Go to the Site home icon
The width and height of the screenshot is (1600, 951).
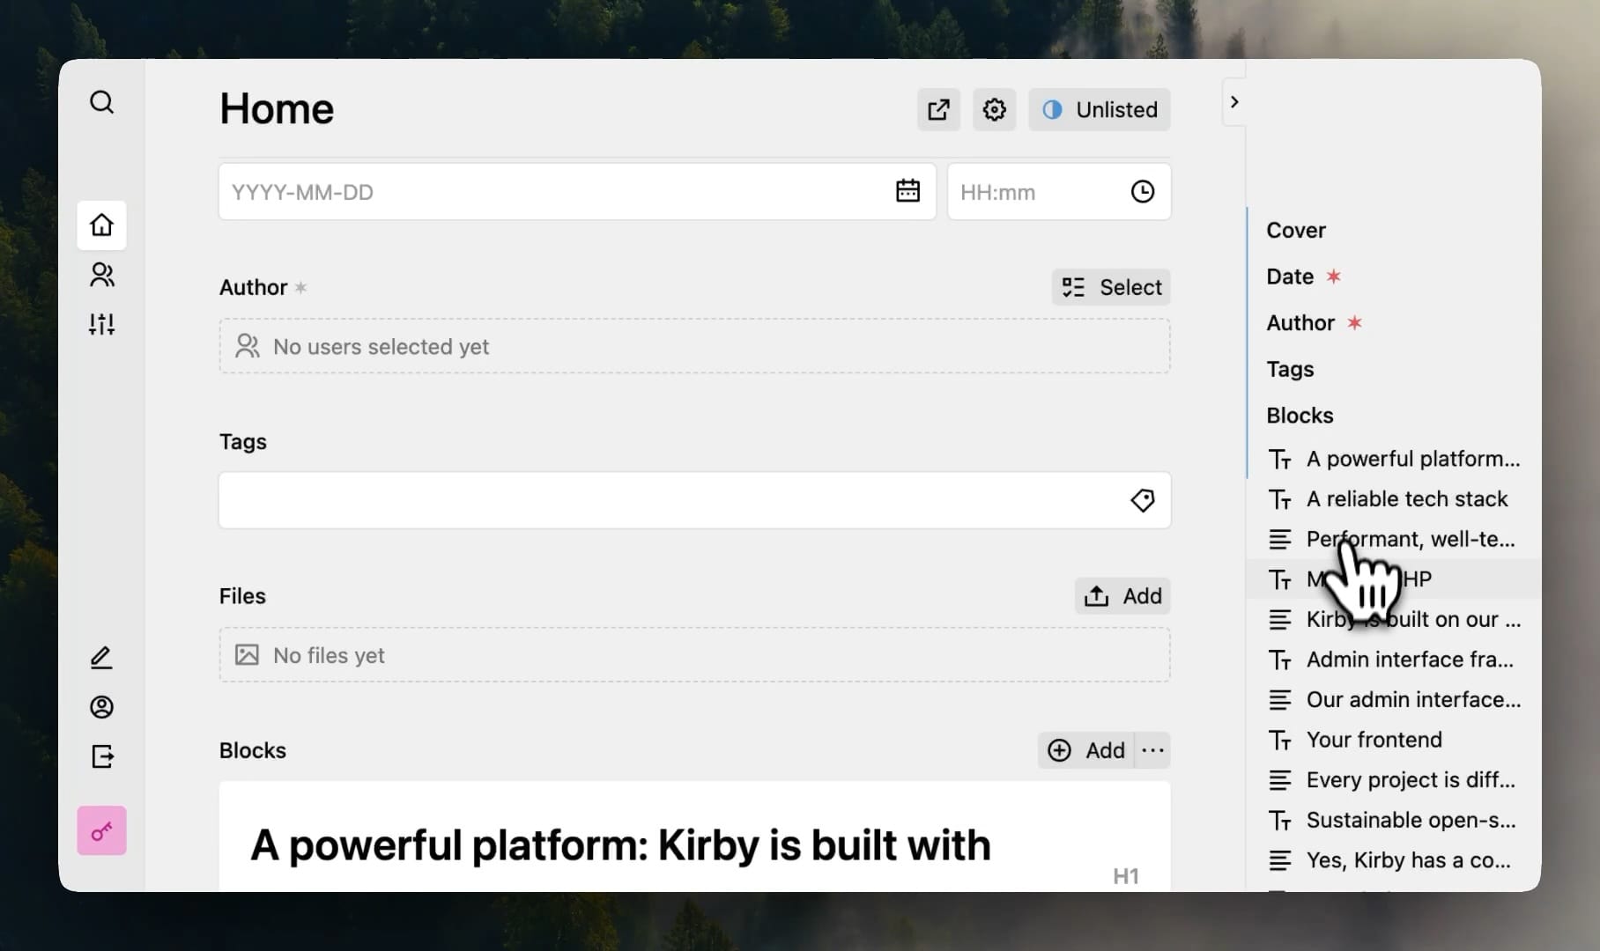[x=101, y=225]
